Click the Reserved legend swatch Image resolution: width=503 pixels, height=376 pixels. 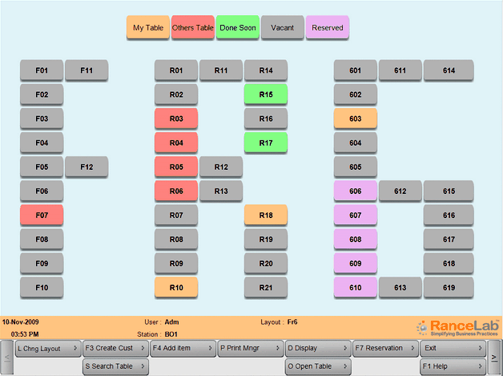click(x=328, y=28)
